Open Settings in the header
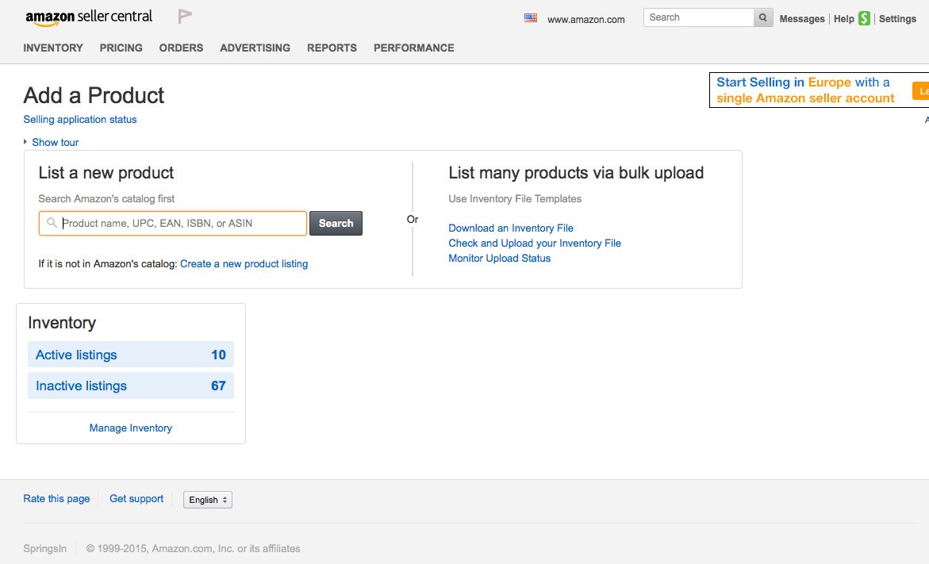 coord(897,18)
